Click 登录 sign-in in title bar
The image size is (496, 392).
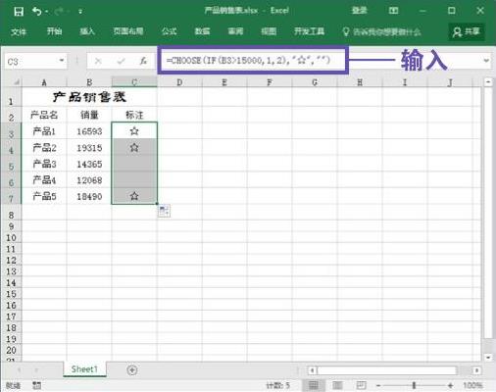pos(360,11)
